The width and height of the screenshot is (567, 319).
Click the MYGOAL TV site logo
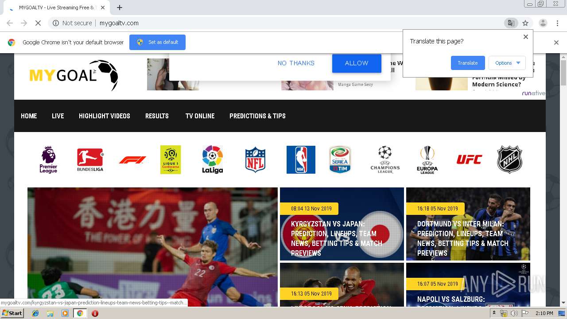click(x=74, y=75)
